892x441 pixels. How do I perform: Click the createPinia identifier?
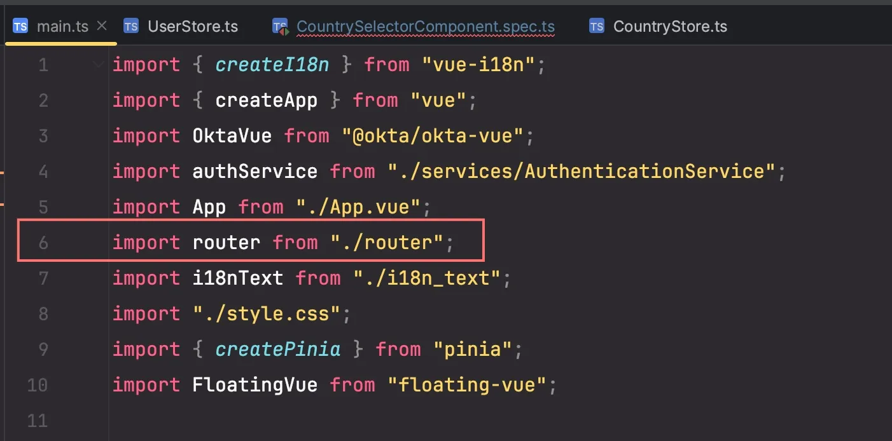click(x=278, y=349)
